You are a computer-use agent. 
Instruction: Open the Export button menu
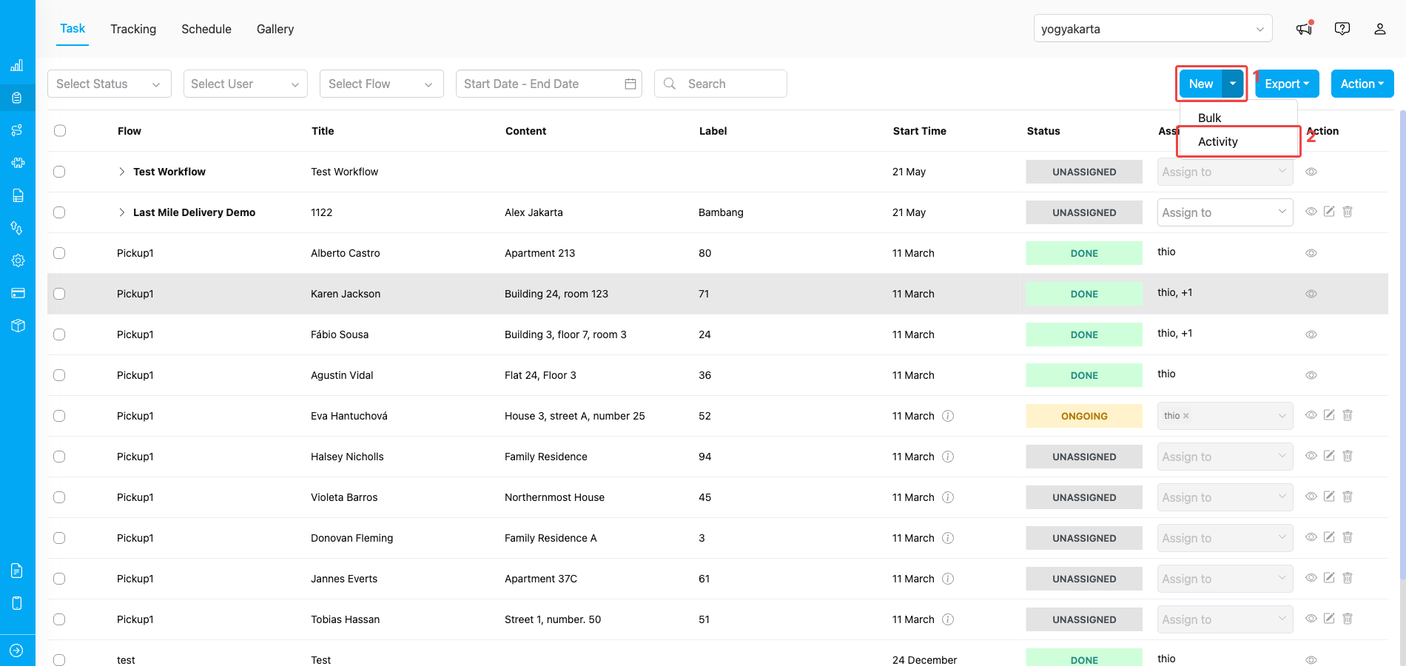[1287, 84]
